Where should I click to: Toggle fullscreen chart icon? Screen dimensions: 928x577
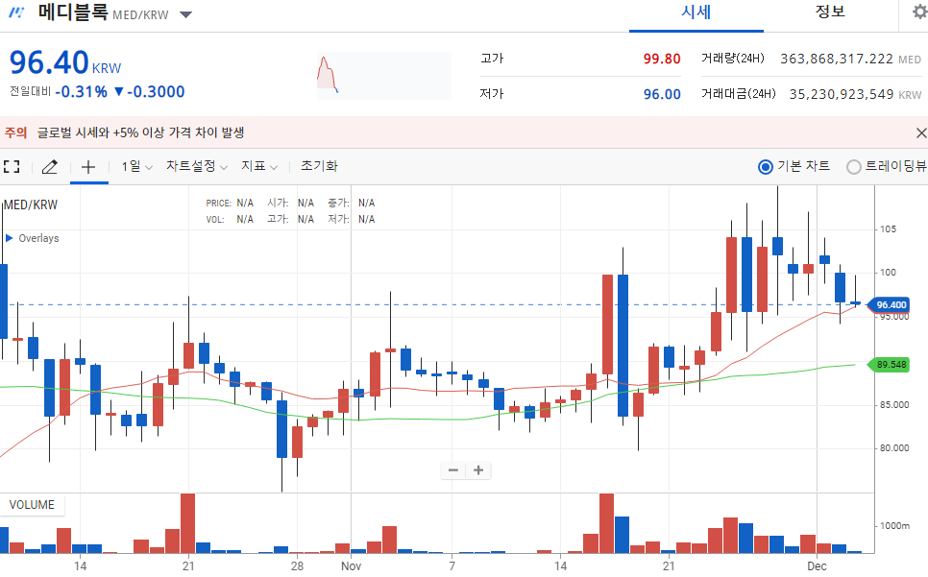tap(12, 167)
